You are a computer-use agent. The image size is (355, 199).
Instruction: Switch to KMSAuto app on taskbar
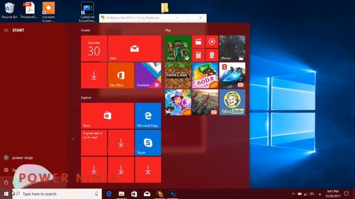coord(160,194)
